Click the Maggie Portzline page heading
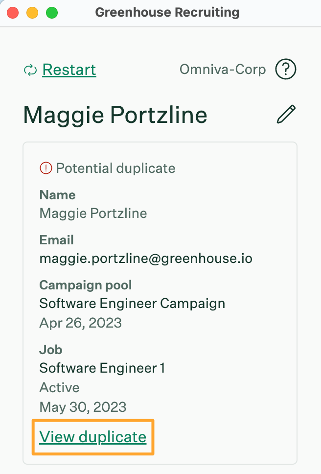The image size is (321, 474). coord(115,115)
